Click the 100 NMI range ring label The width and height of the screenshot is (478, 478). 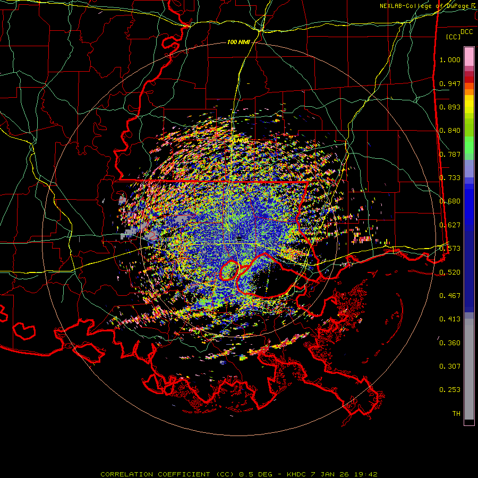(238, 42)
